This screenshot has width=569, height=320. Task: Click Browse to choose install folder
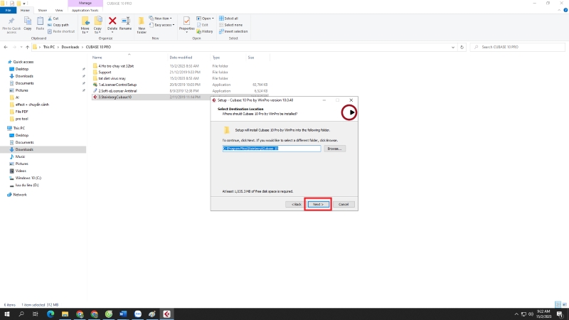334,149
